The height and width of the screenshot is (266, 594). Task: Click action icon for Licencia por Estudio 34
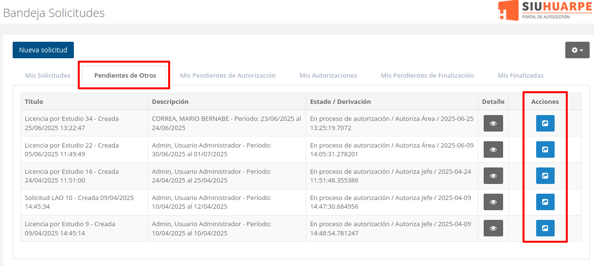pos(545,123)
